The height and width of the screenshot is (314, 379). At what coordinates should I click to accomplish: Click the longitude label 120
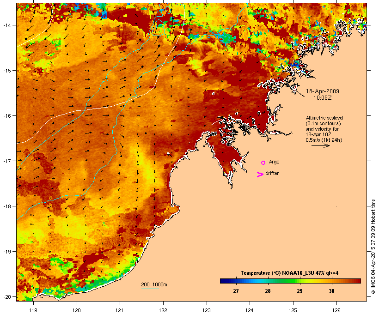[x=77, y=310]
